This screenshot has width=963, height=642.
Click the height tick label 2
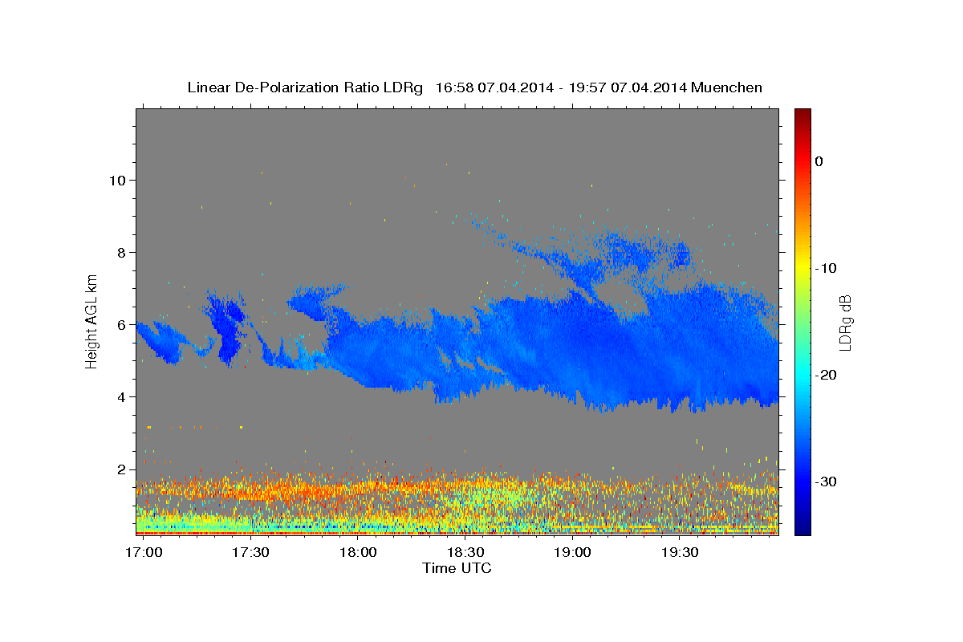click(121, 469)
